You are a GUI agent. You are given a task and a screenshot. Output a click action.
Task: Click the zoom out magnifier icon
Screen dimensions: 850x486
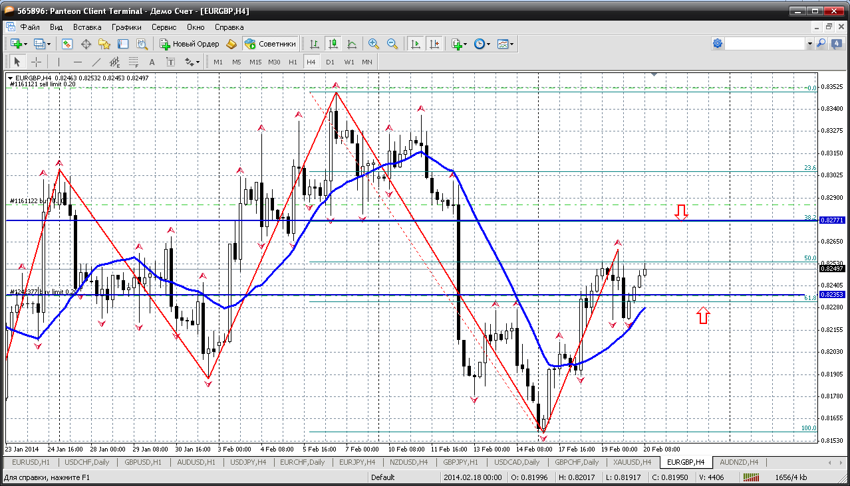[x=392, y=44]
